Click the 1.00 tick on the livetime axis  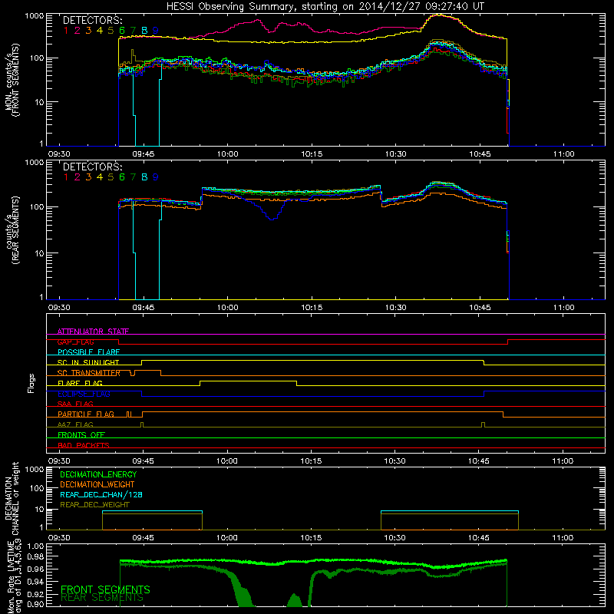click(36, 546)
